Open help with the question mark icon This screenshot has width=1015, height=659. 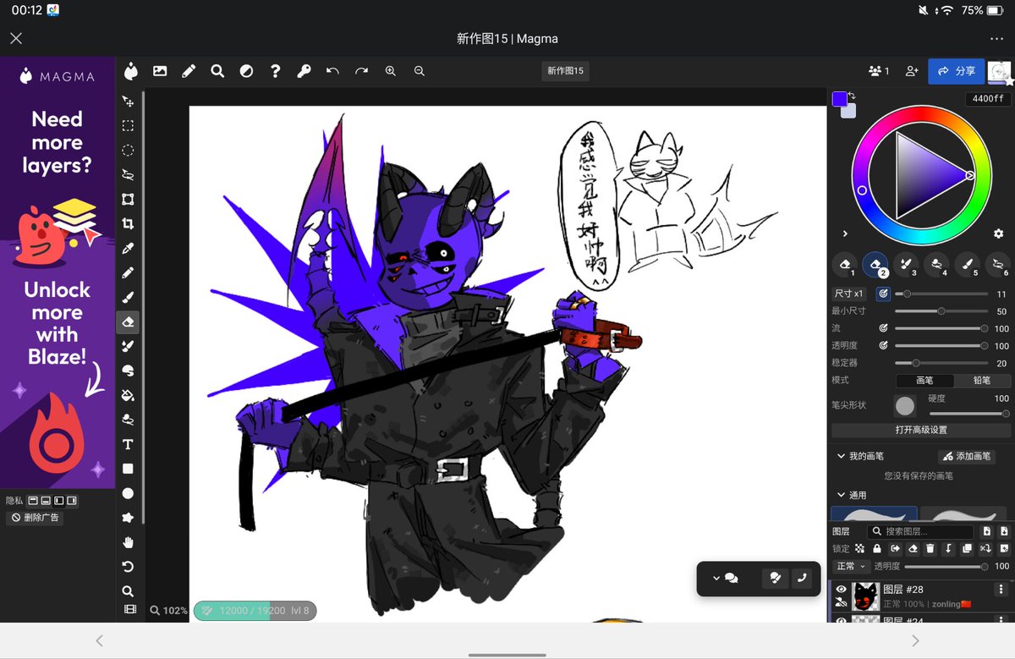(x=275, y=71)
